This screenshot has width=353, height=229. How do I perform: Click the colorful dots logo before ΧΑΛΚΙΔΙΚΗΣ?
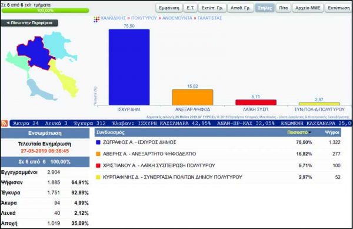(96, 19)
